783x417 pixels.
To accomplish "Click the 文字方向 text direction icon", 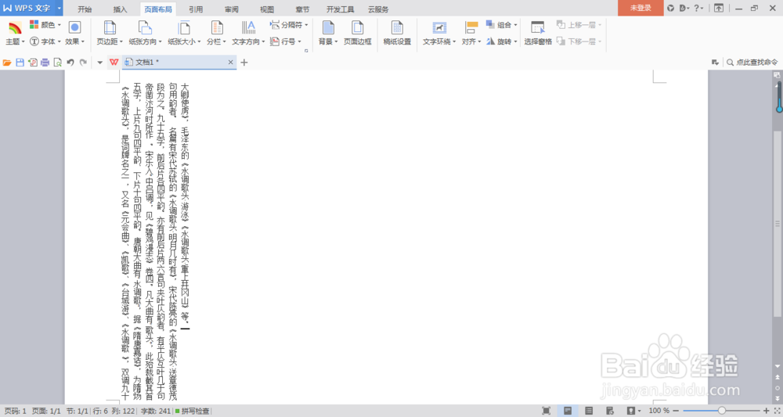I will point(248,27).
